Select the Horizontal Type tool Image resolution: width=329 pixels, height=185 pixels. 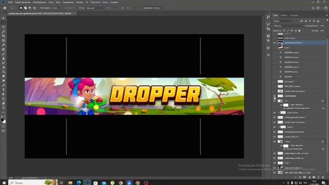point(4,90)
